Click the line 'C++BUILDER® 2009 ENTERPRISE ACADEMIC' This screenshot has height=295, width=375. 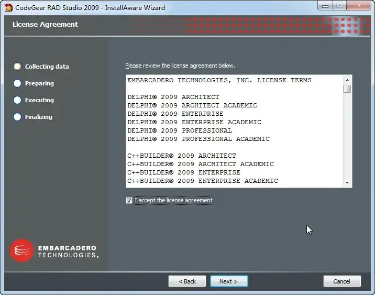pos(203,181)
